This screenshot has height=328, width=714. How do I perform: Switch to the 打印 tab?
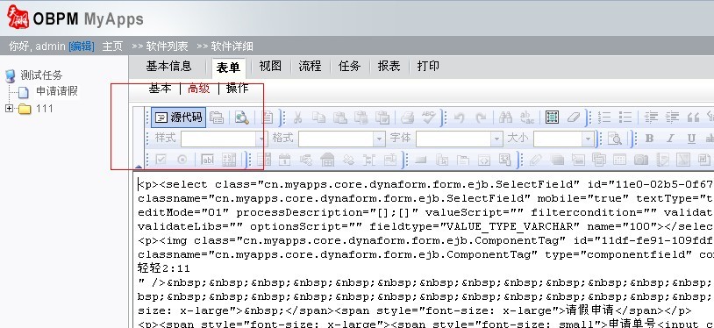tap(429, 67)
